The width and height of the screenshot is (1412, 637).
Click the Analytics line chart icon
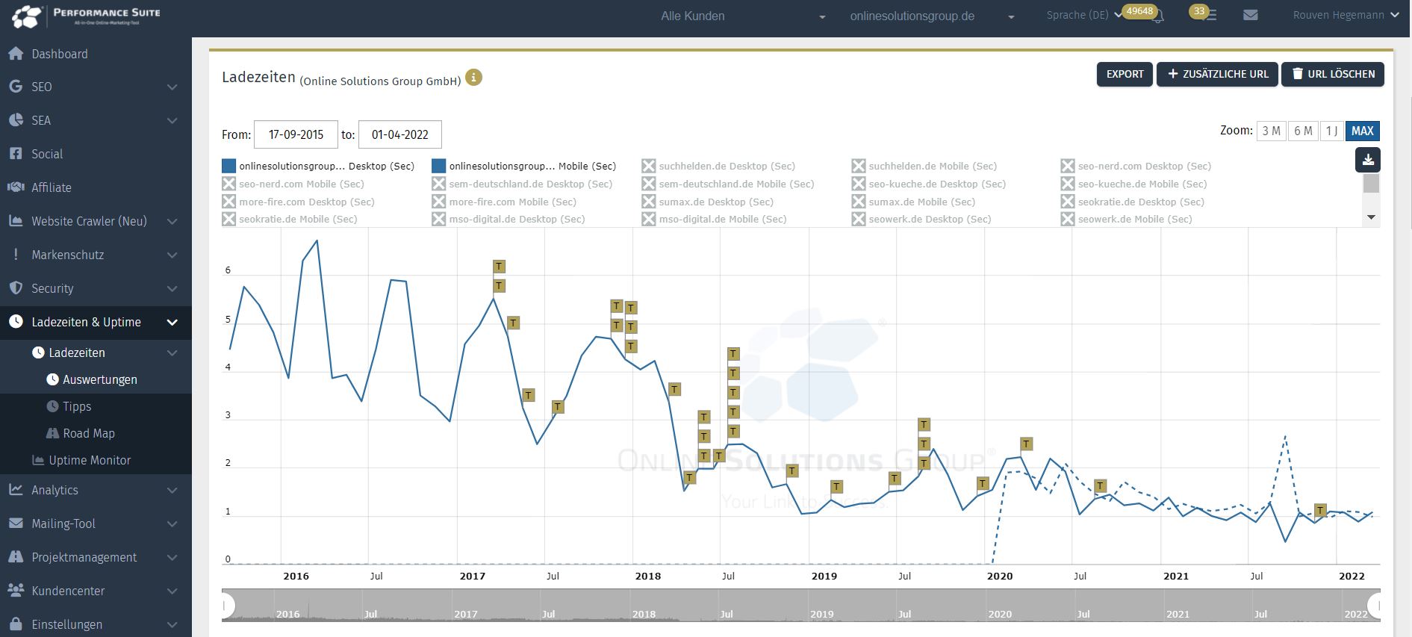16,490
